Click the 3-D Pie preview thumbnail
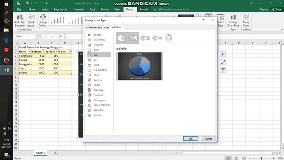The width and height of the screenshot is (284, 160). [139, 66]
